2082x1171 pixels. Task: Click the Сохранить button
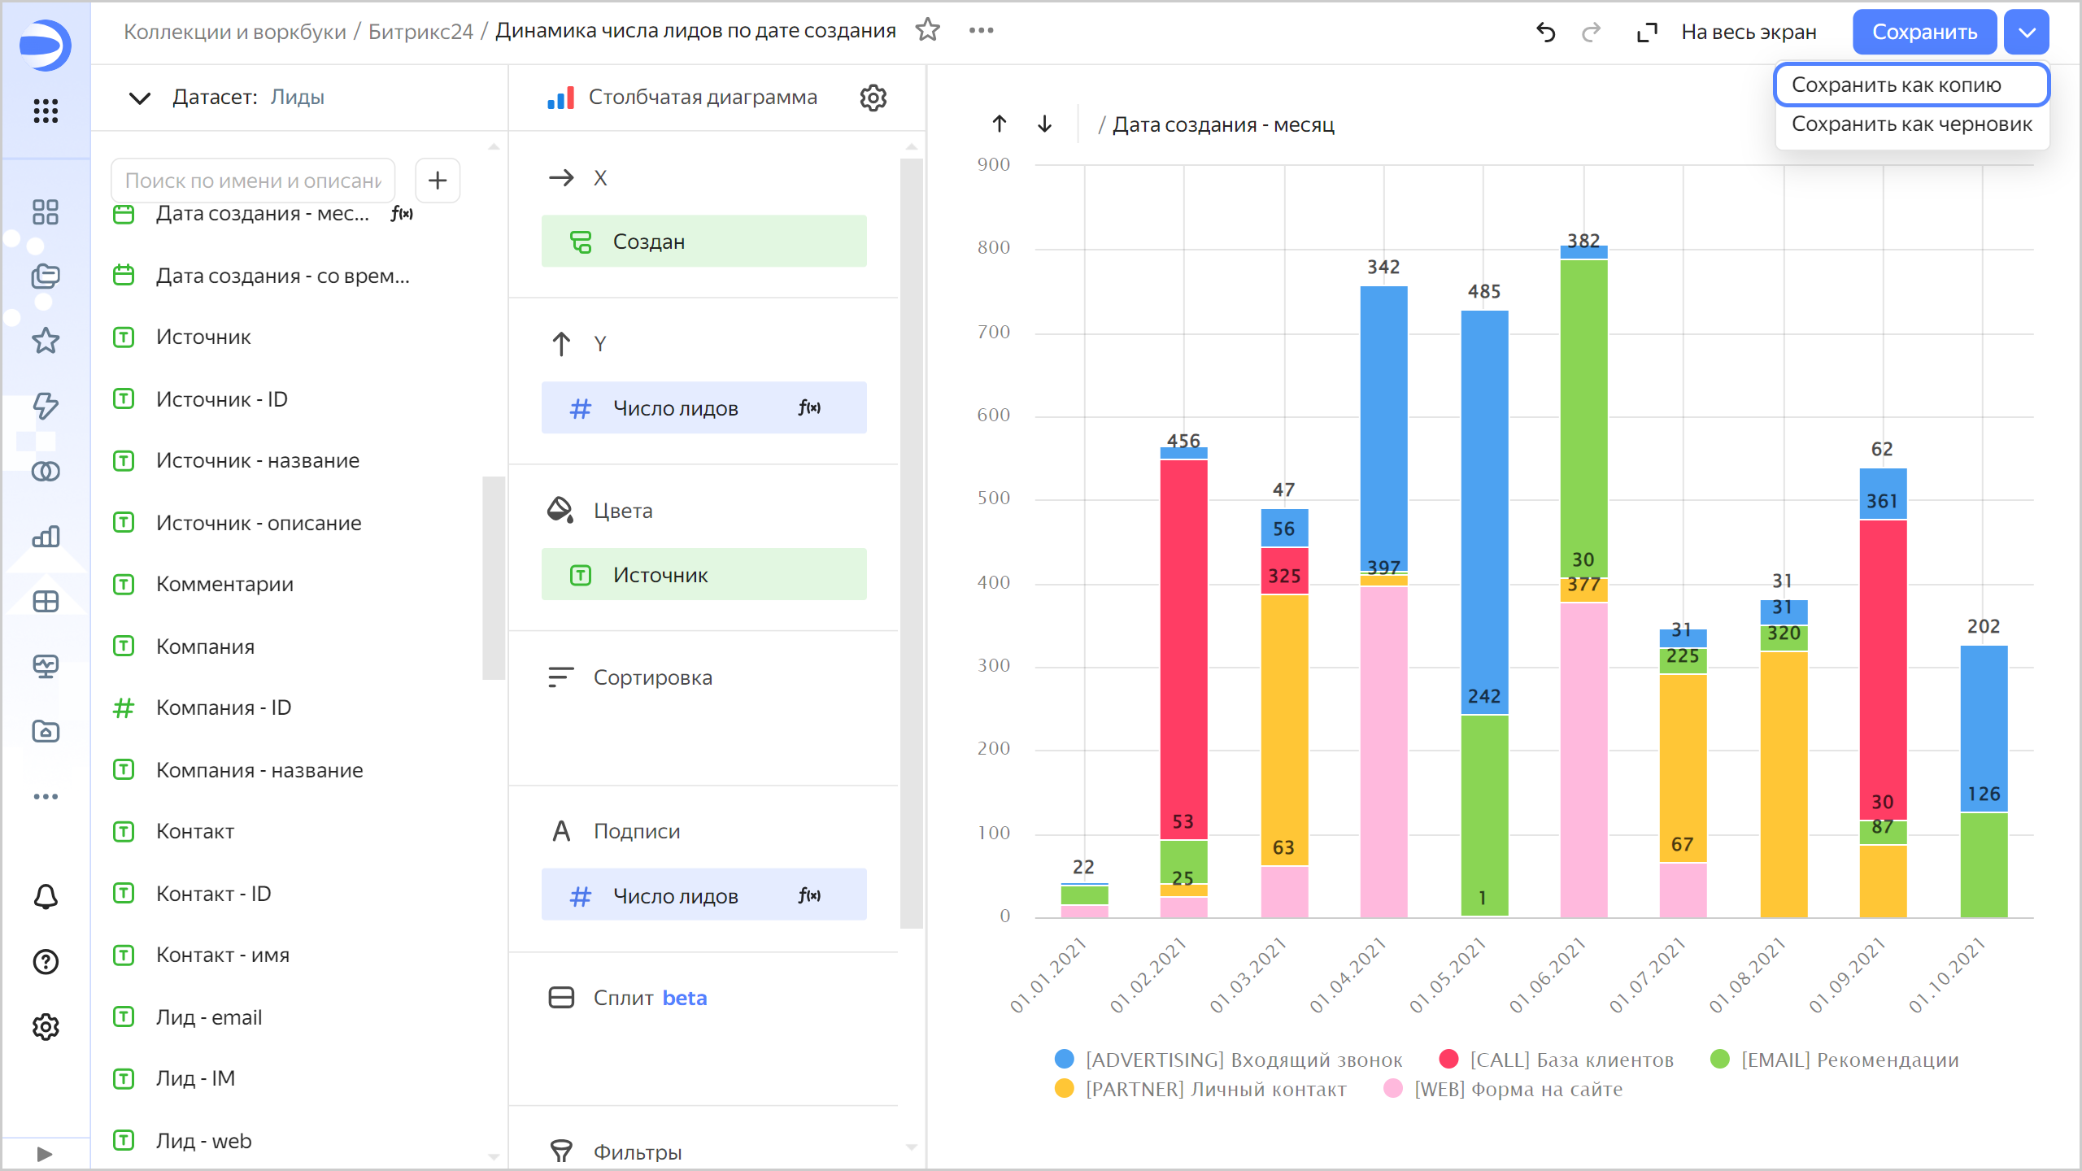(1924, 32)
